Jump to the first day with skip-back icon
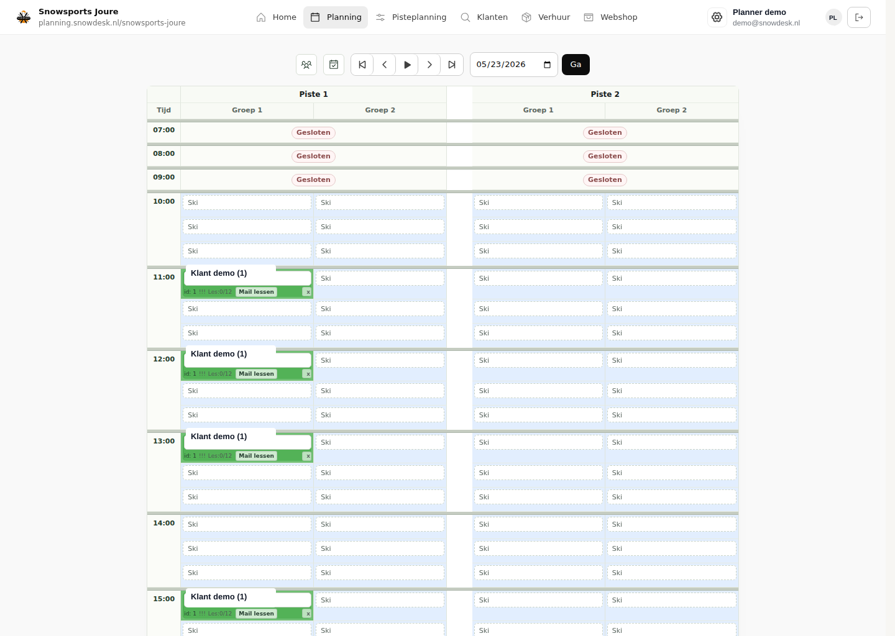The height and width of the screenshot is (636, 895). [362, 65]
